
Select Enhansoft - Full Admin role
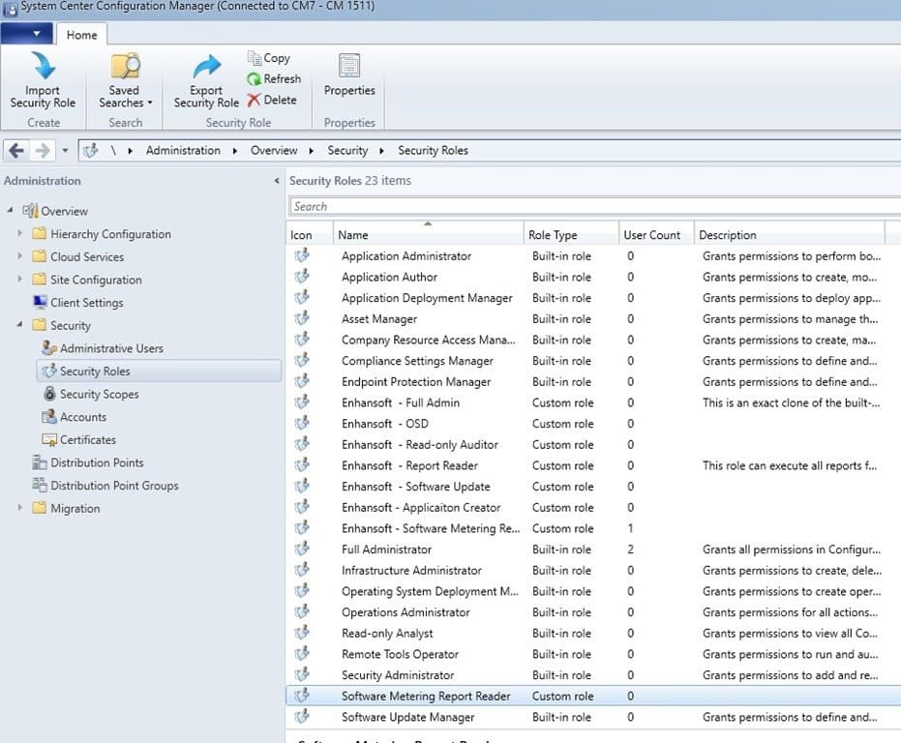coord(593,402)
